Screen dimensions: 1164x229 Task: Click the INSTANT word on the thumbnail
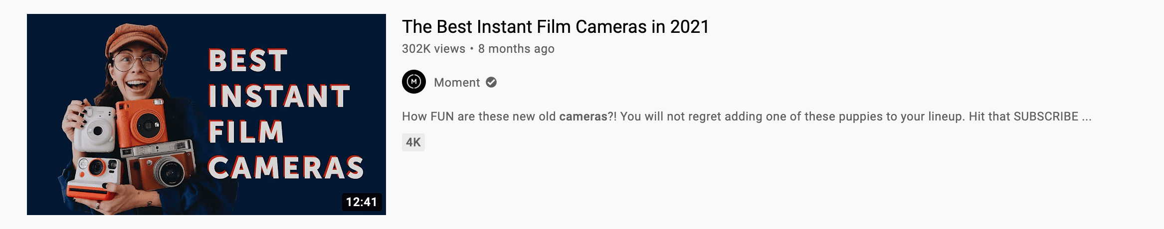279,96
